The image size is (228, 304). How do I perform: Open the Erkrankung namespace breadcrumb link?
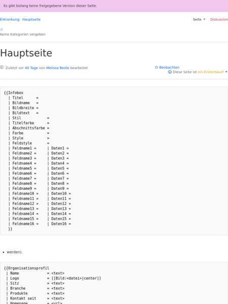coord(10,19)
